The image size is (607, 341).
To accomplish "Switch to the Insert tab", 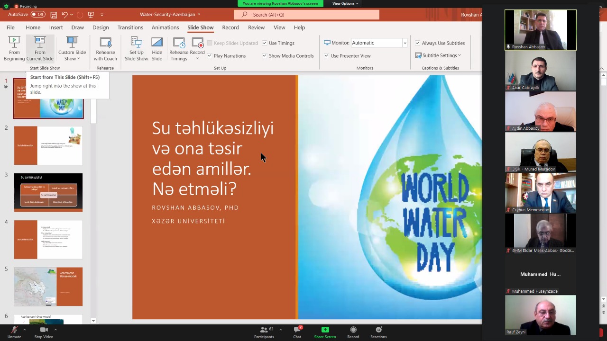I will [56, 27].
